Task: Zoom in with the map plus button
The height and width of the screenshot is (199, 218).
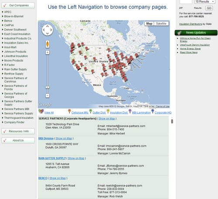Action: pos(48,52)
